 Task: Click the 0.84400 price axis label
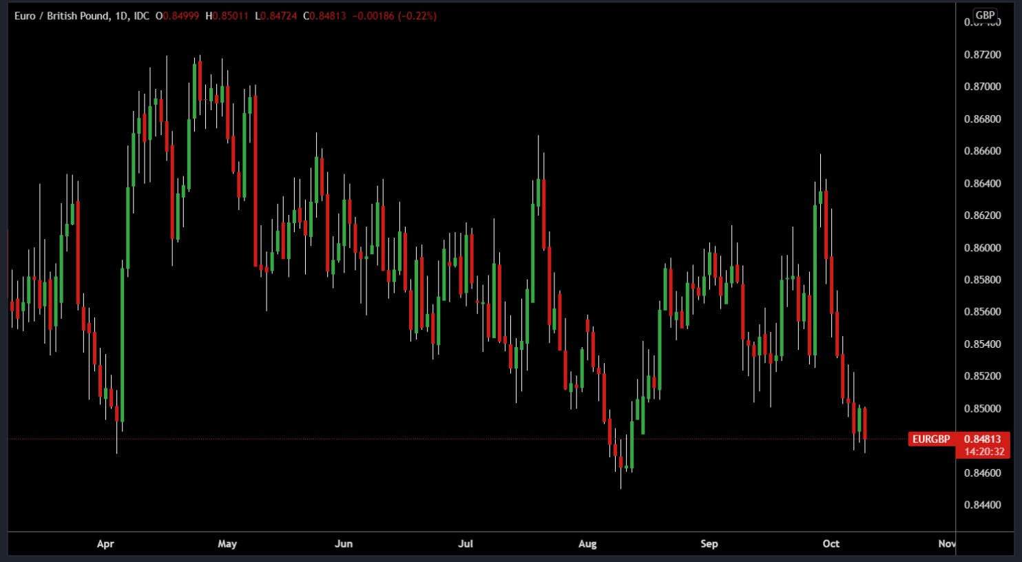pos(983,505)
